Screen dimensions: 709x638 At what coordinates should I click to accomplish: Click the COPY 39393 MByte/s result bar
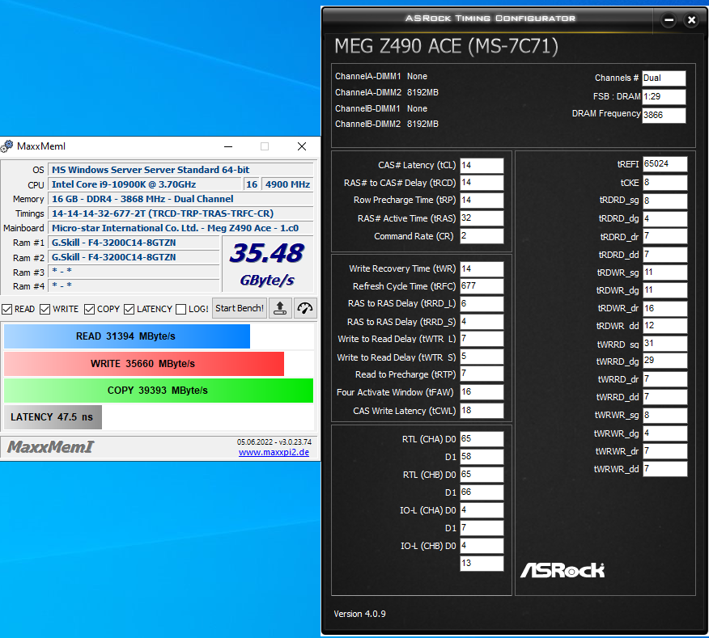click(159, 391)
